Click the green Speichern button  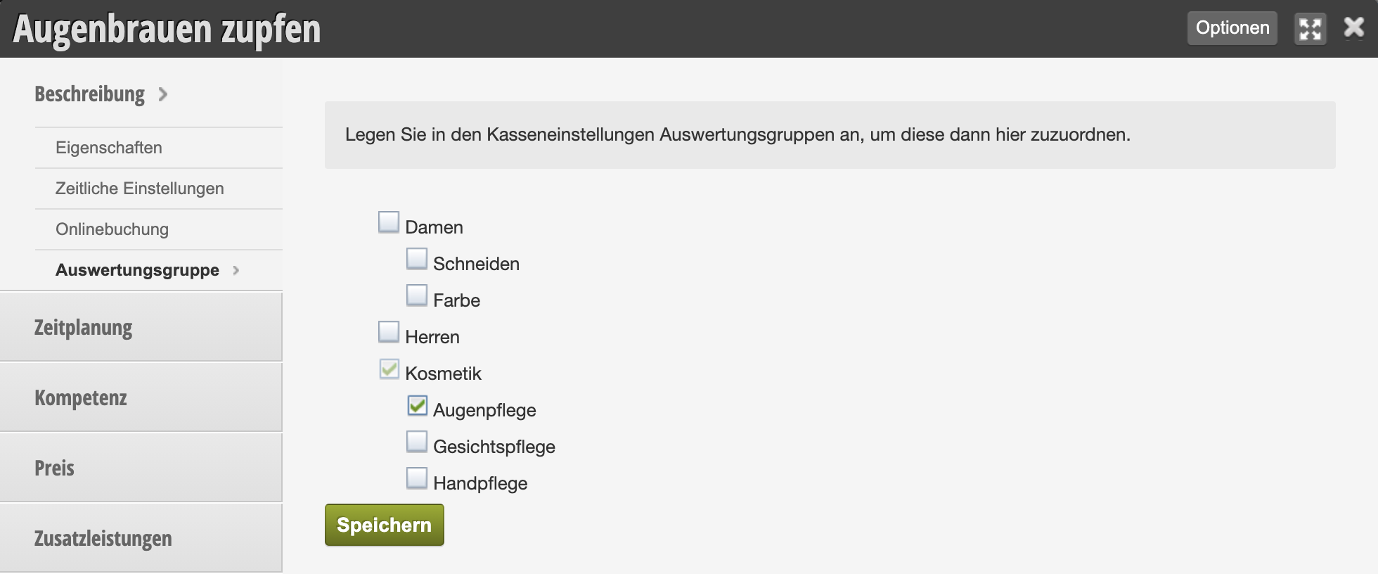pos(385,525)
